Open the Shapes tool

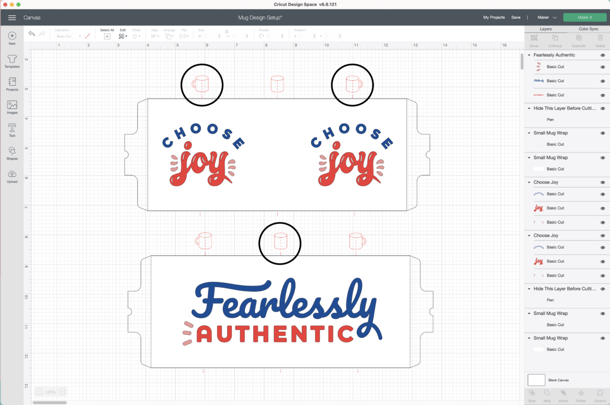[12, 152]
